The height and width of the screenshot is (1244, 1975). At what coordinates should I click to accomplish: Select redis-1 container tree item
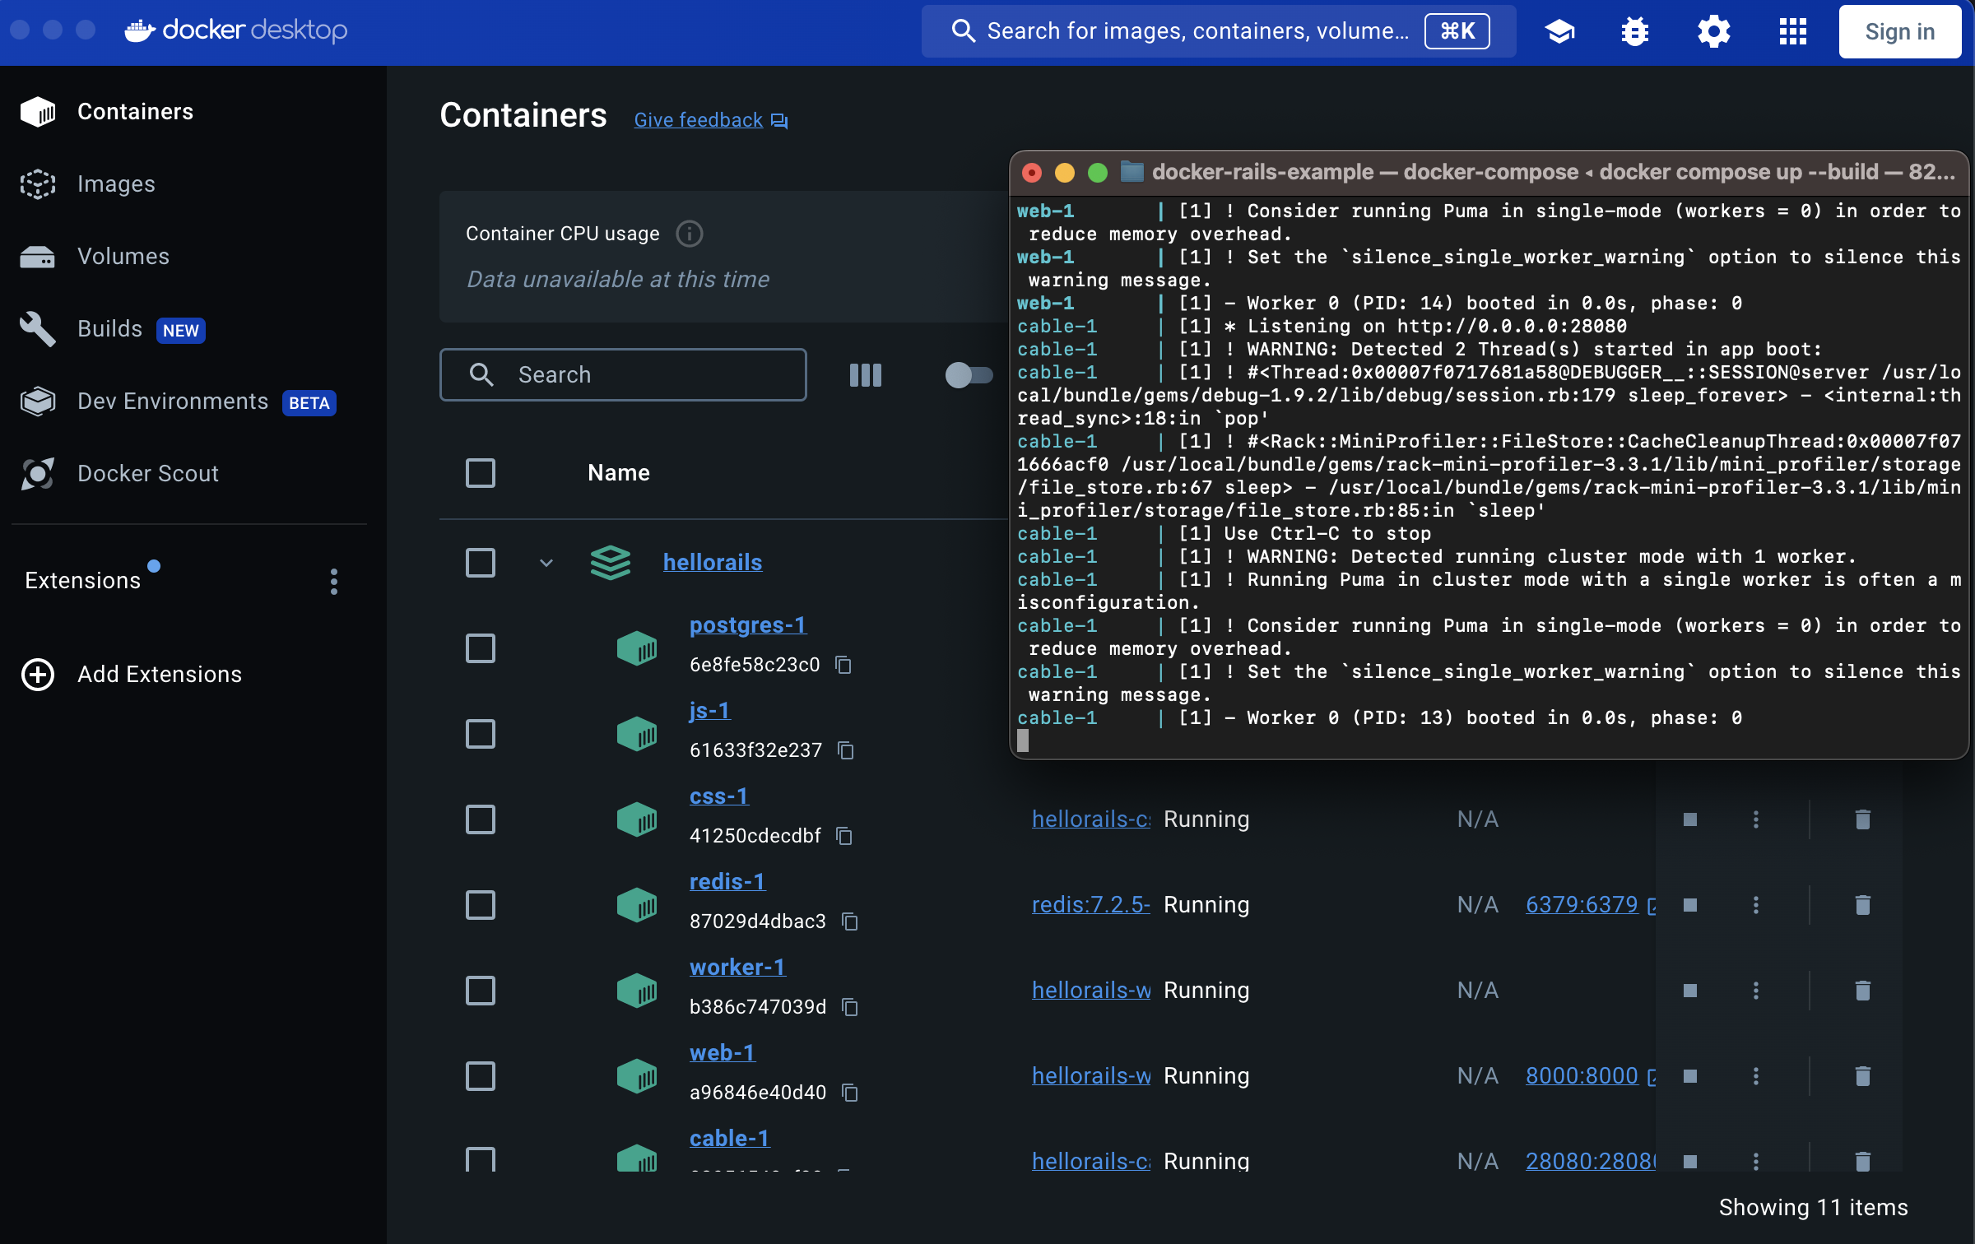727,880
